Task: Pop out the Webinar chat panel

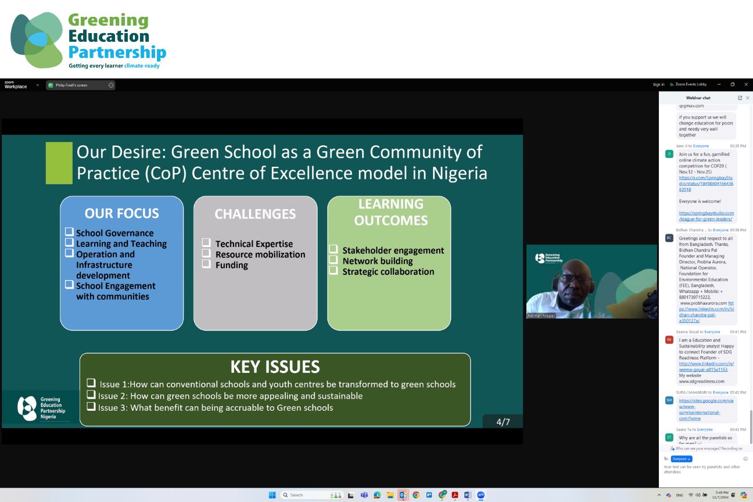Action: (740, 98)
